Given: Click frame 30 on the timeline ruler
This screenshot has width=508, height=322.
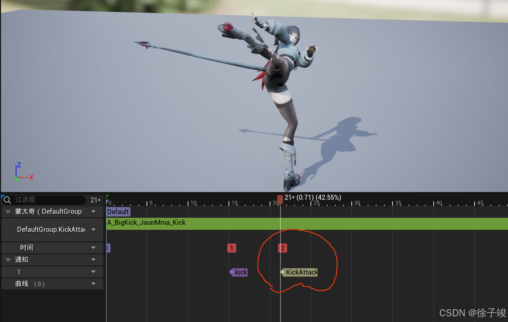Looking at the screenshot, I should click(x=357, y=203).
